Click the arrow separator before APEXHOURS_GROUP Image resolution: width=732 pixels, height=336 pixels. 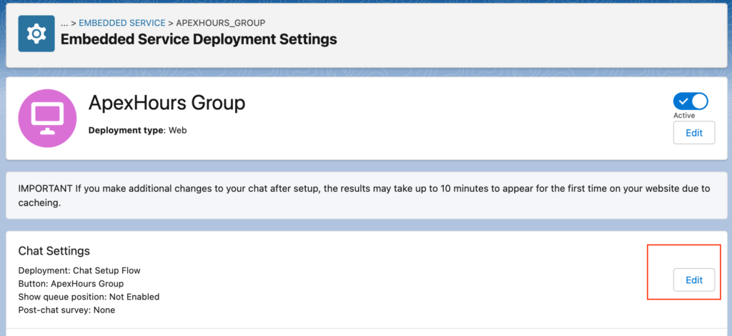click(x=171, y=23)
